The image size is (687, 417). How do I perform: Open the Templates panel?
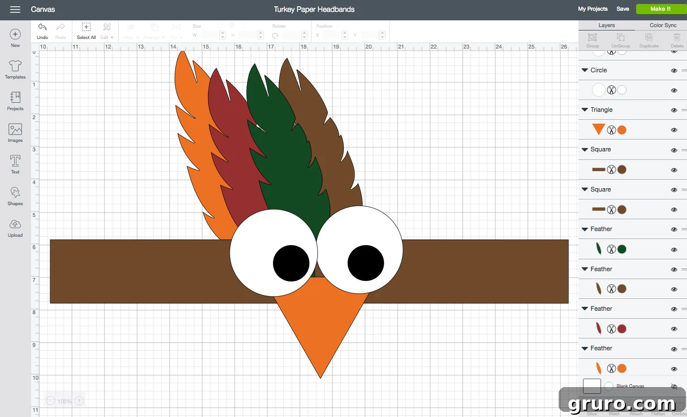[x=15, y=69]
